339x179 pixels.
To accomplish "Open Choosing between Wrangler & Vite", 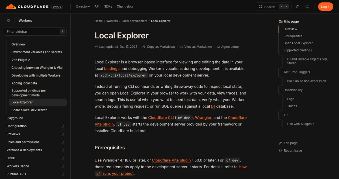I will [x=37, y=68].
